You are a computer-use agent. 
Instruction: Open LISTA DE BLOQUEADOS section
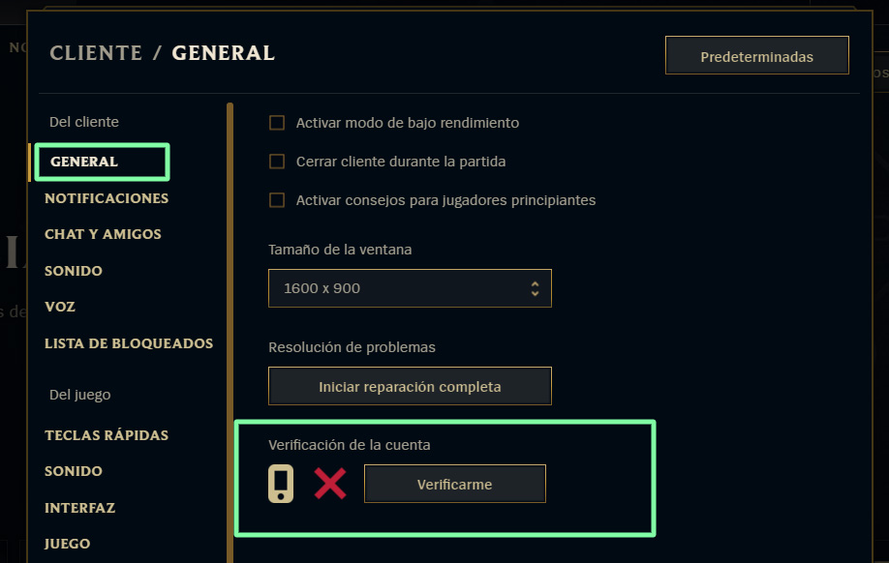coord(129,343)
